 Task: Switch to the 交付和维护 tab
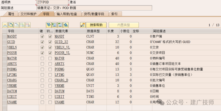coord(29,14)
